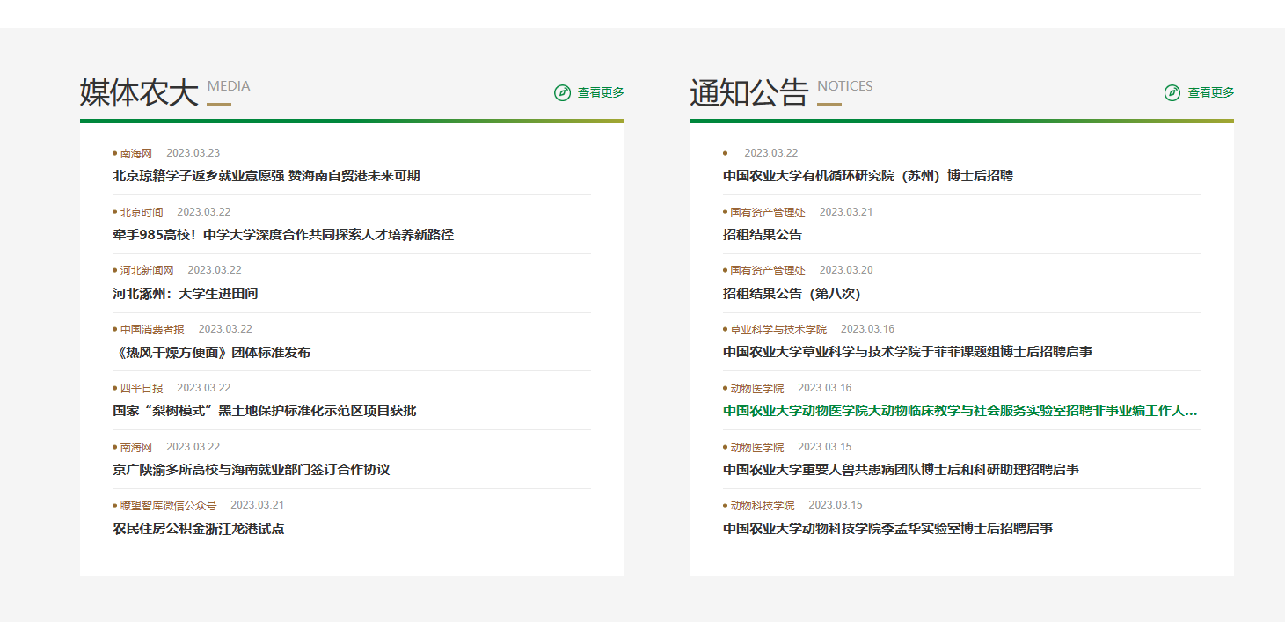Click the 通知公告 section heading
Viewport: 1285px width, 622px height.
(748, 92)
